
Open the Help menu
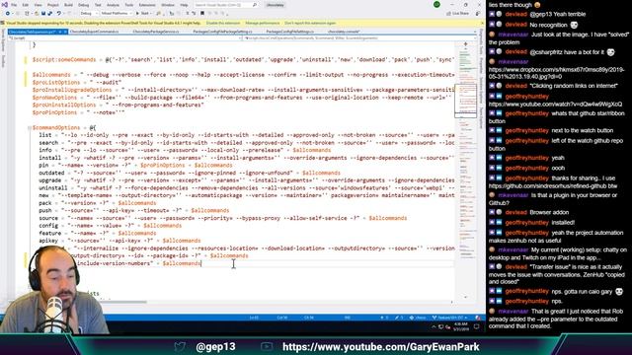point(184,5)
